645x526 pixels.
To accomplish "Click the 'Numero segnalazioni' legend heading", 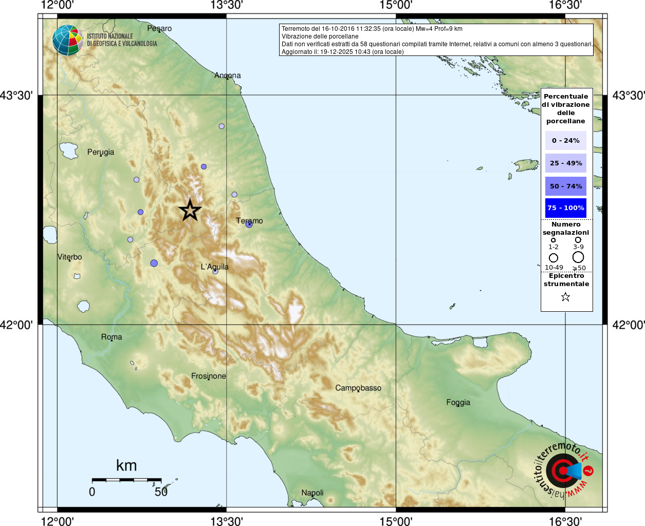I will point(566,229).
